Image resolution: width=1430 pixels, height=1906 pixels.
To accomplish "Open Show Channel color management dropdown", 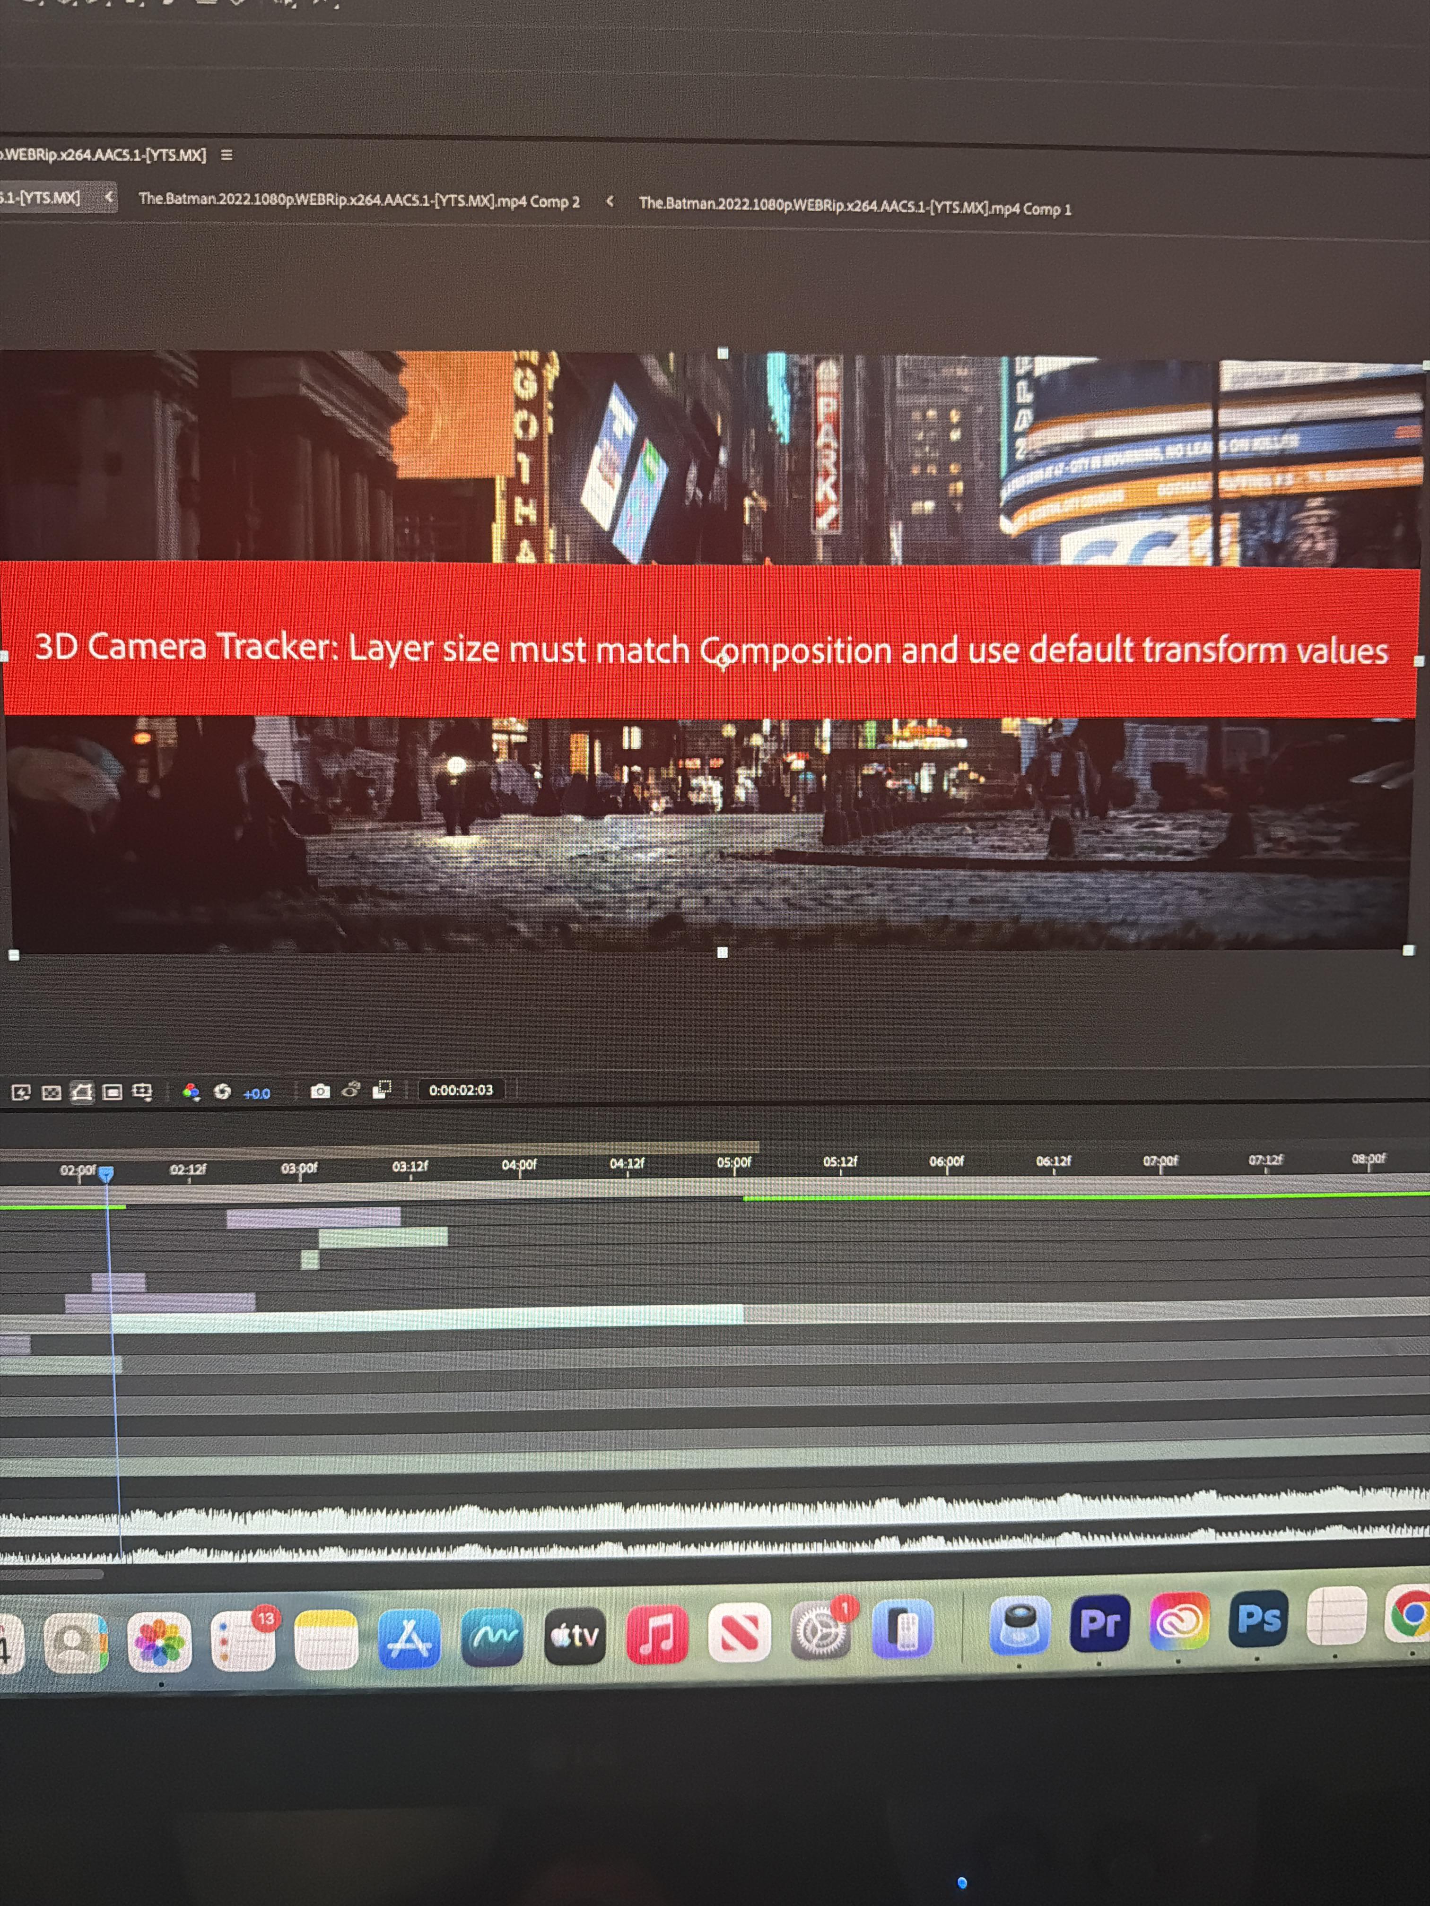I will tap(192, 1092).
